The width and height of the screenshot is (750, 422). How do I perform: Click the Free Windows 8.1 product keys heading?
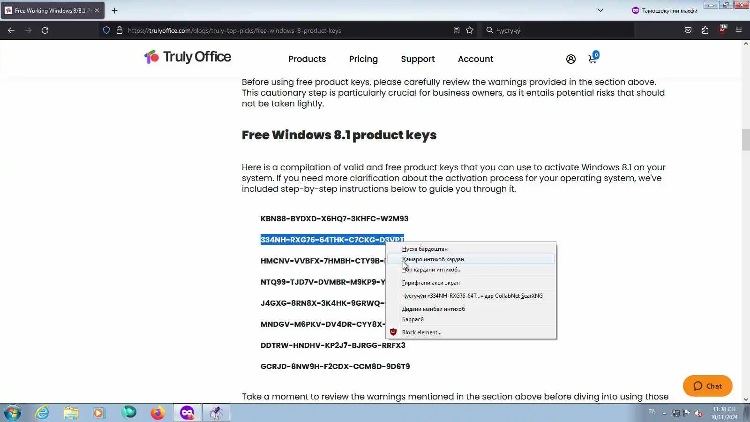(339, 135)
